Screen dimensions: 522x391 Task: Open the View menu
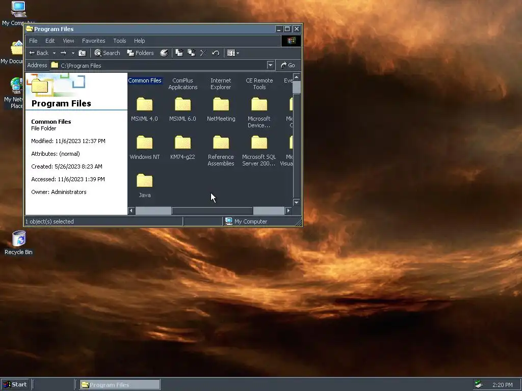[68, 41]
